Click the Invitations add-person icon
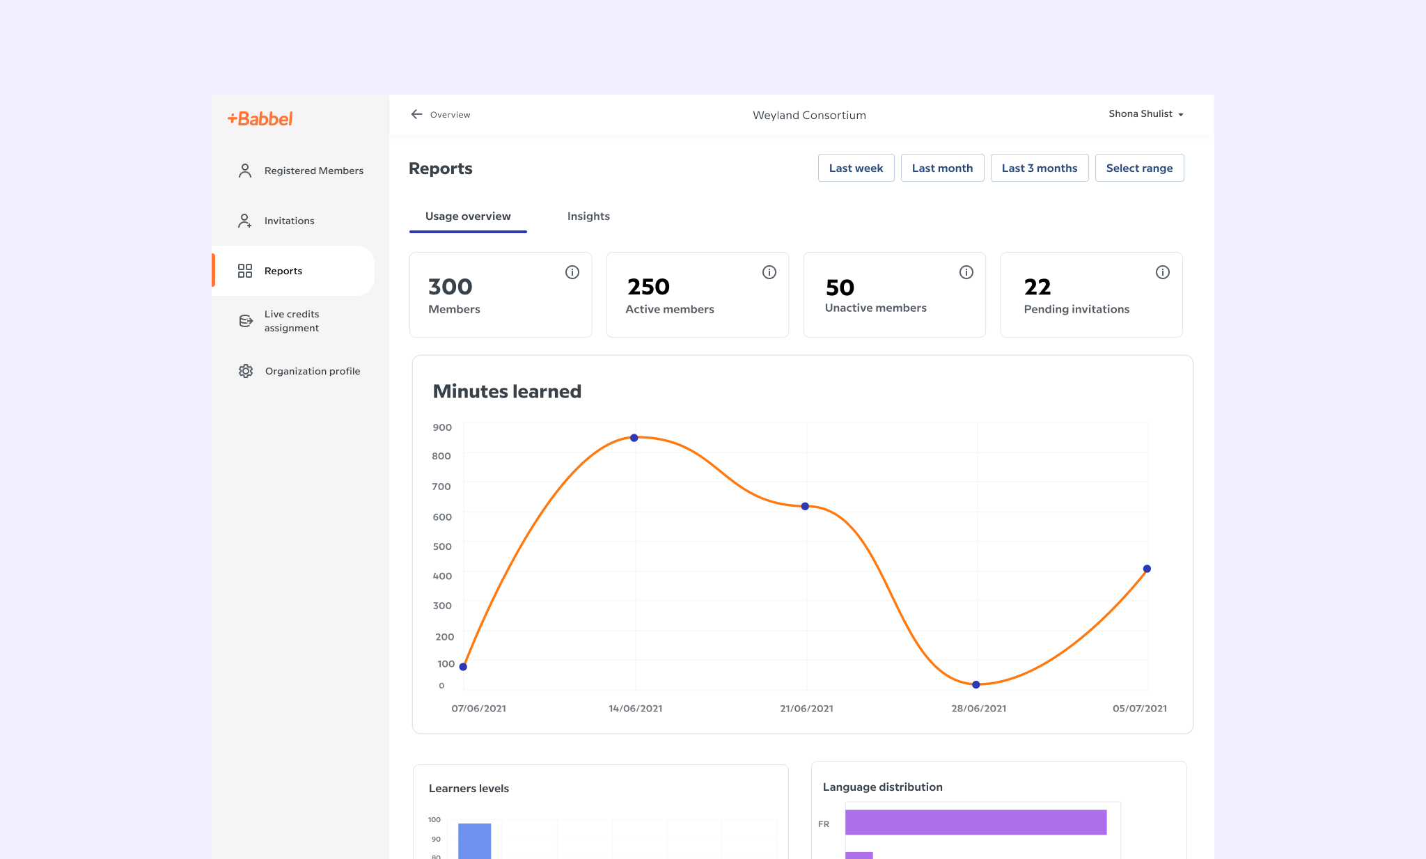1426x859 pixels. pyautogui.click(x=244, y=221)
